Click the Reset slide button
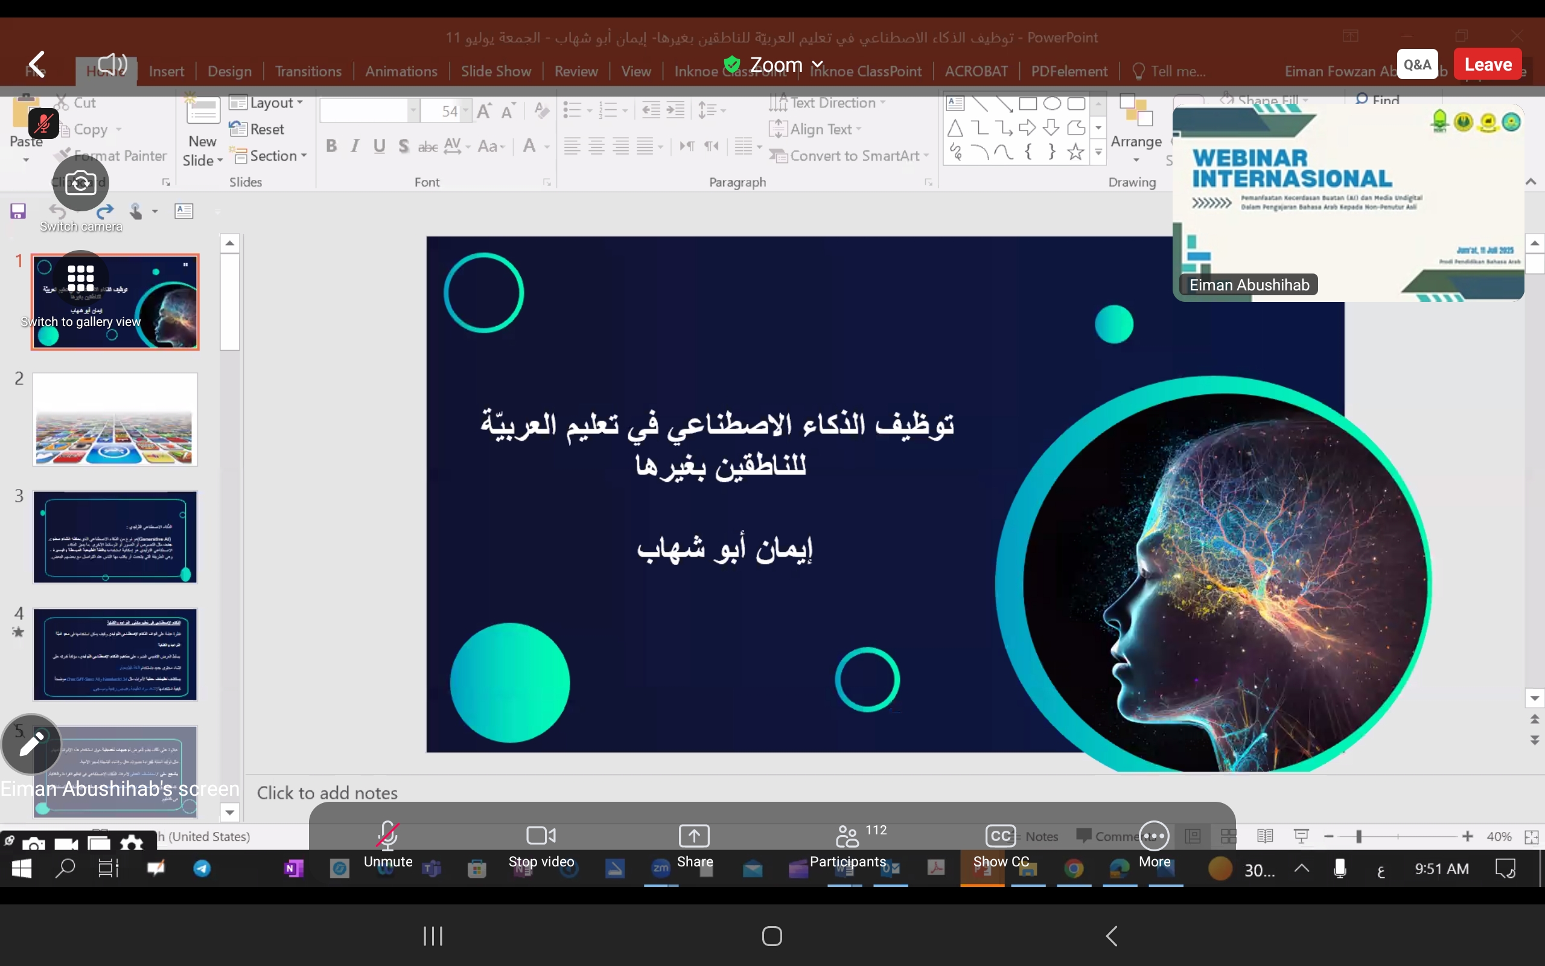1545x966 pixels. coord(256,129)
